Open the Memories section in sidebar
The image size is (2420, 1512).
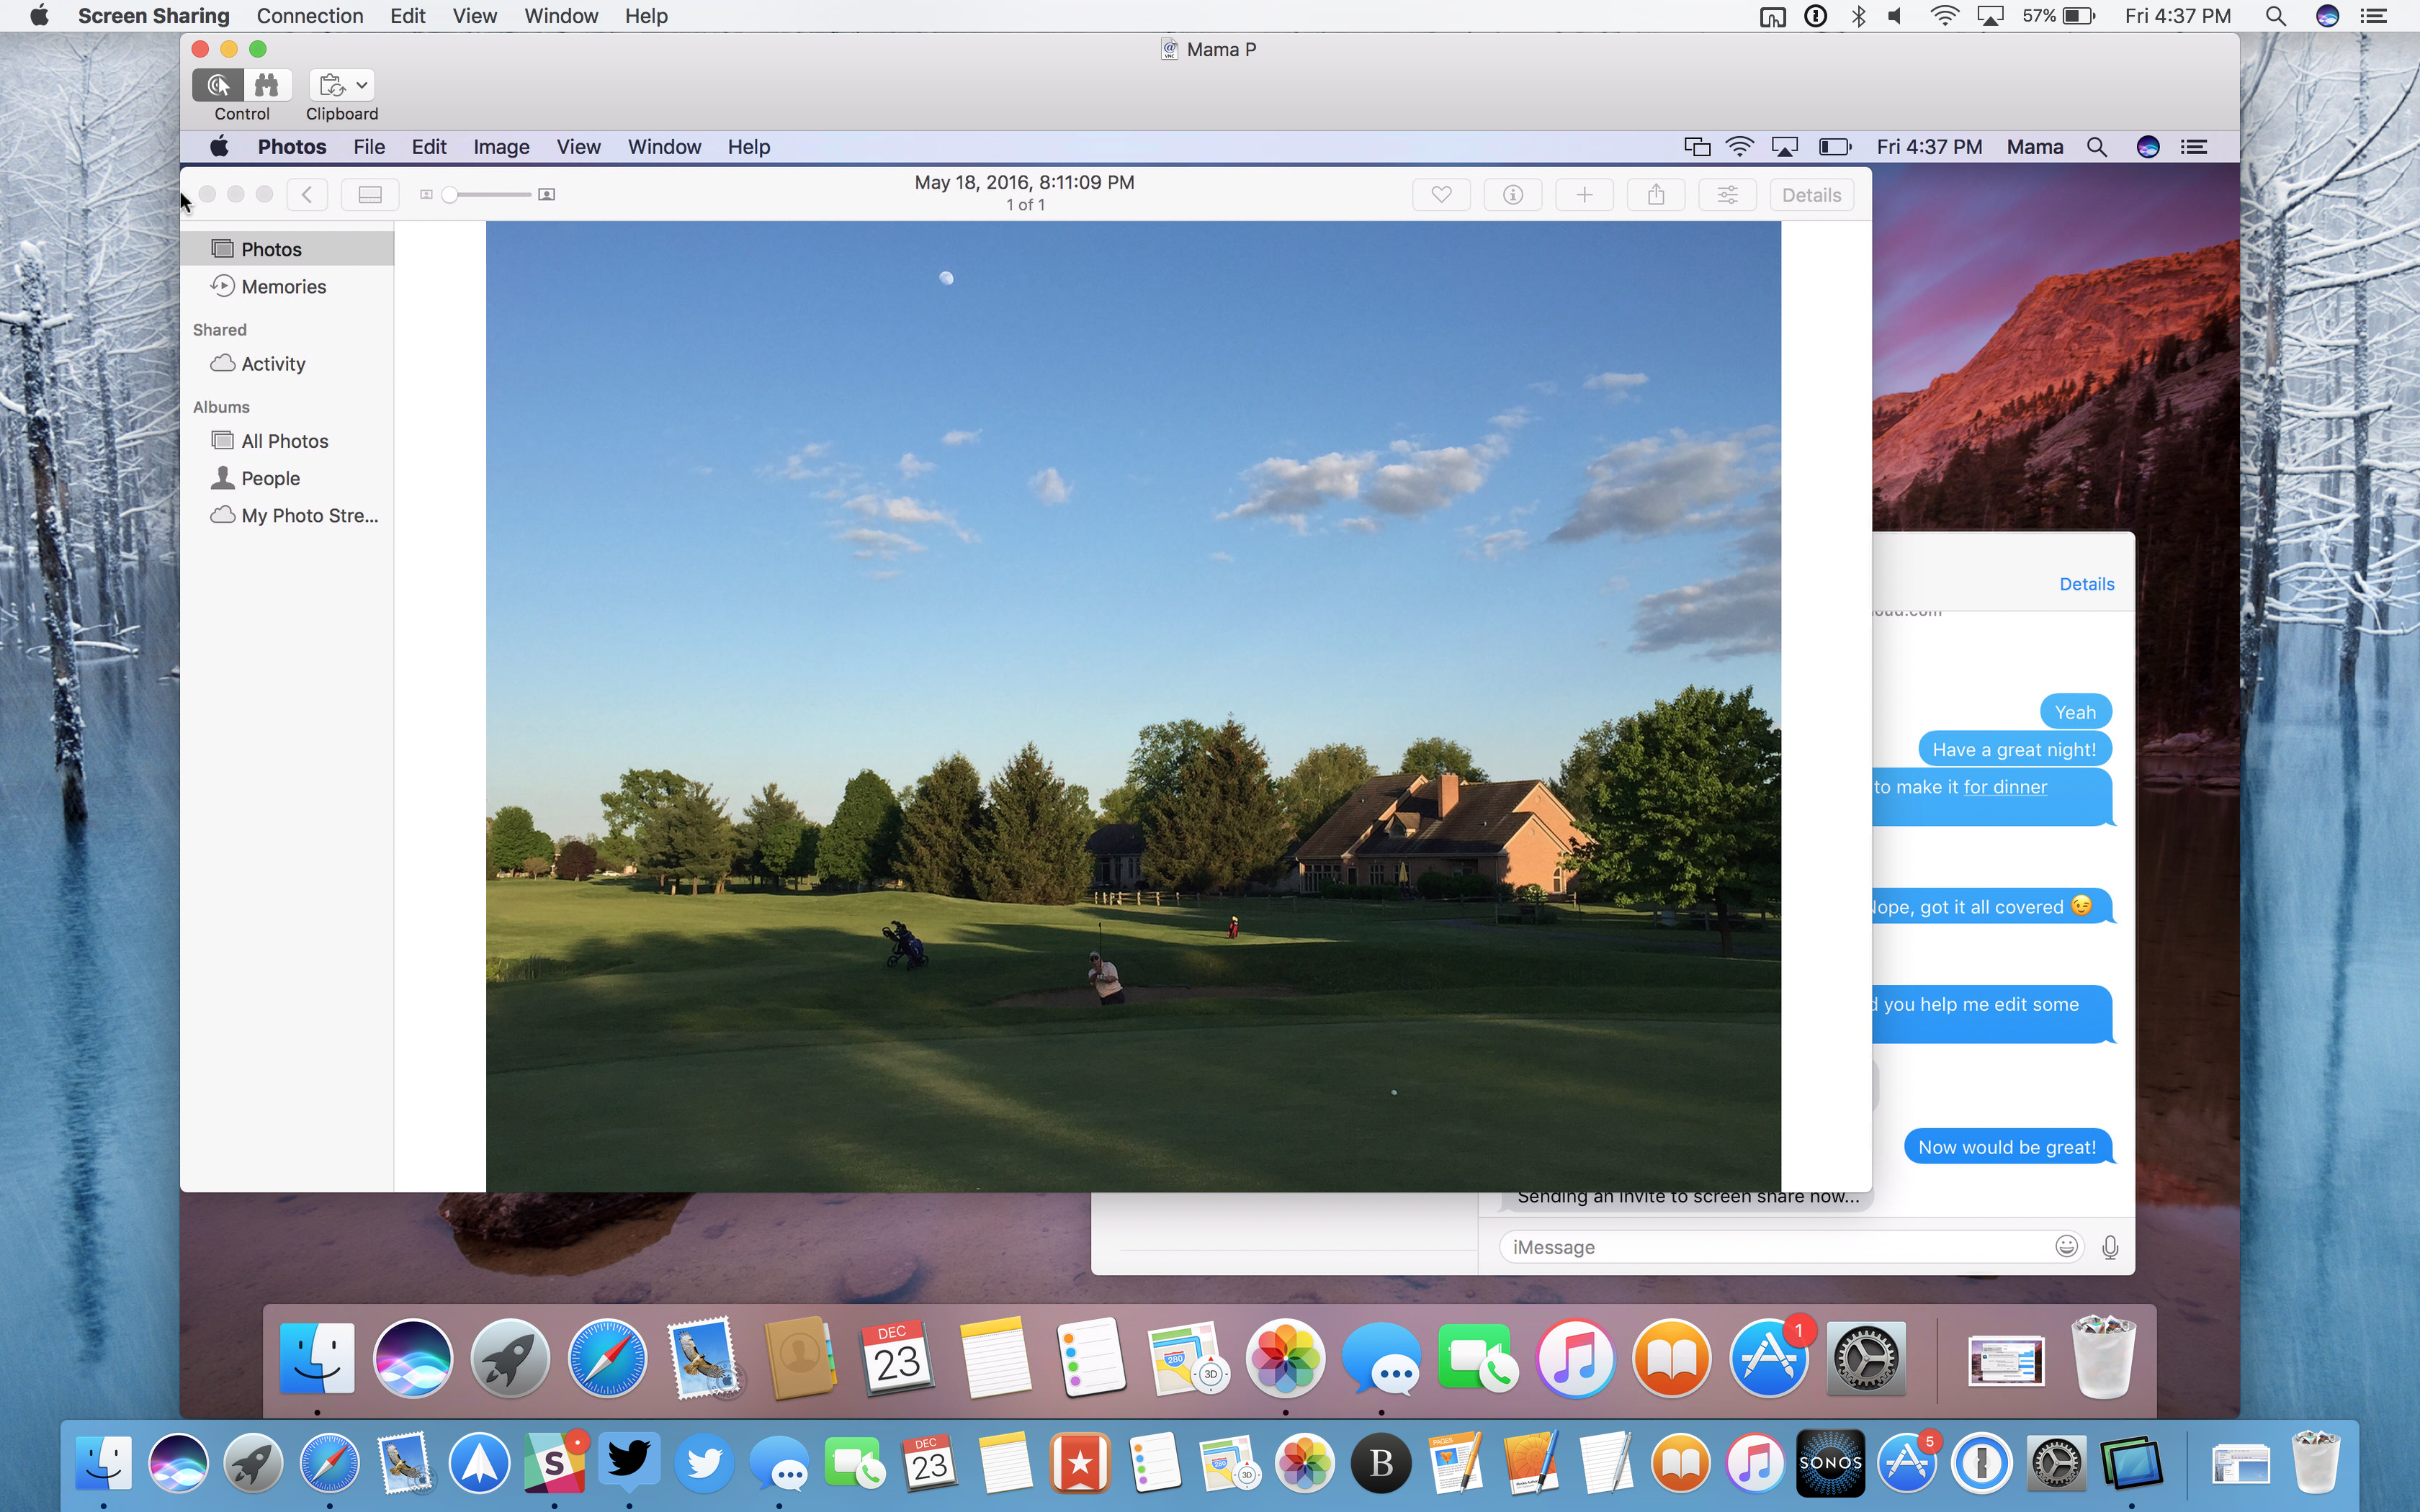point(282,286)
